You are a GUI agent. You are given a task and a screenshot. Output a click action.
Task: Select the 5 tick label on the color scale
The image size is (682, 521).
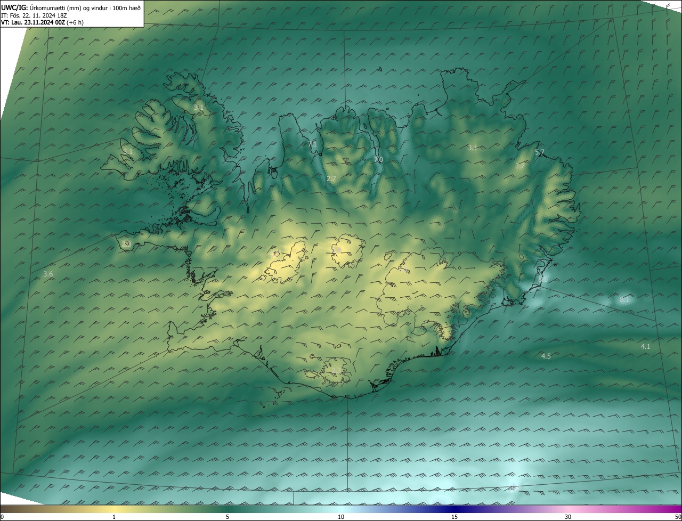pos(228,517)
